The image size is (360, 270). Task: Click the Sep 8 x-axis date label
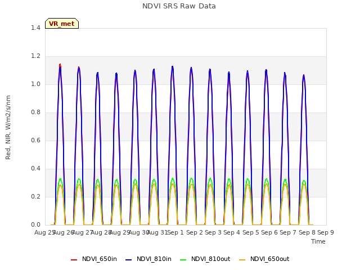pos(307,232)
